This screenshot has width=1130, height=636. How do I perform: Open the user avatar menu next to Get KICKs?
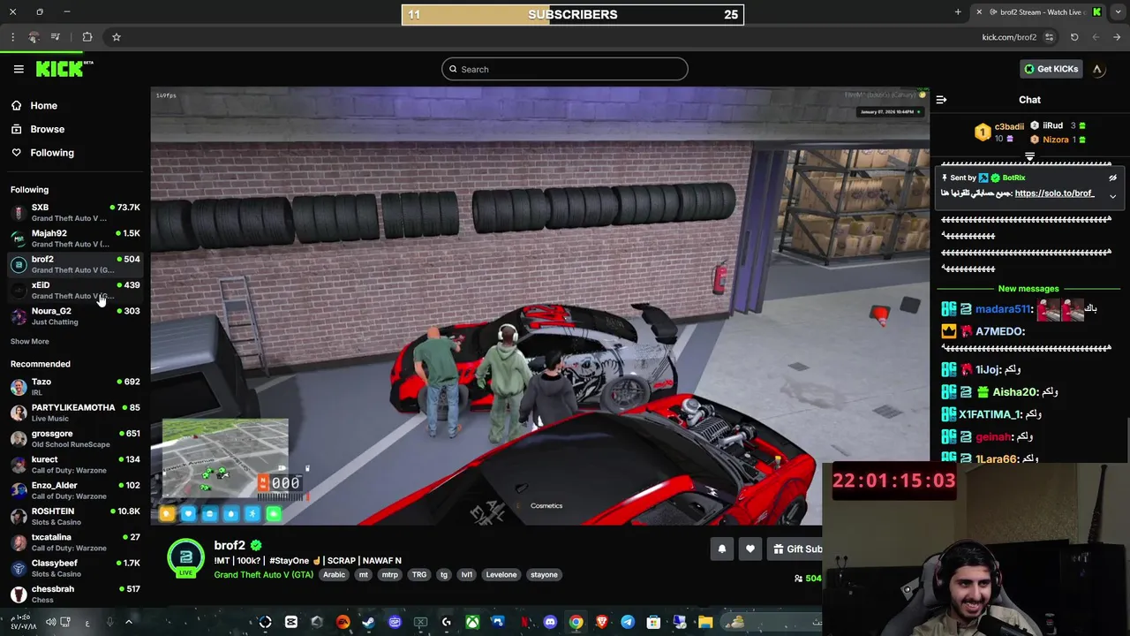[x=1097, y=69]
